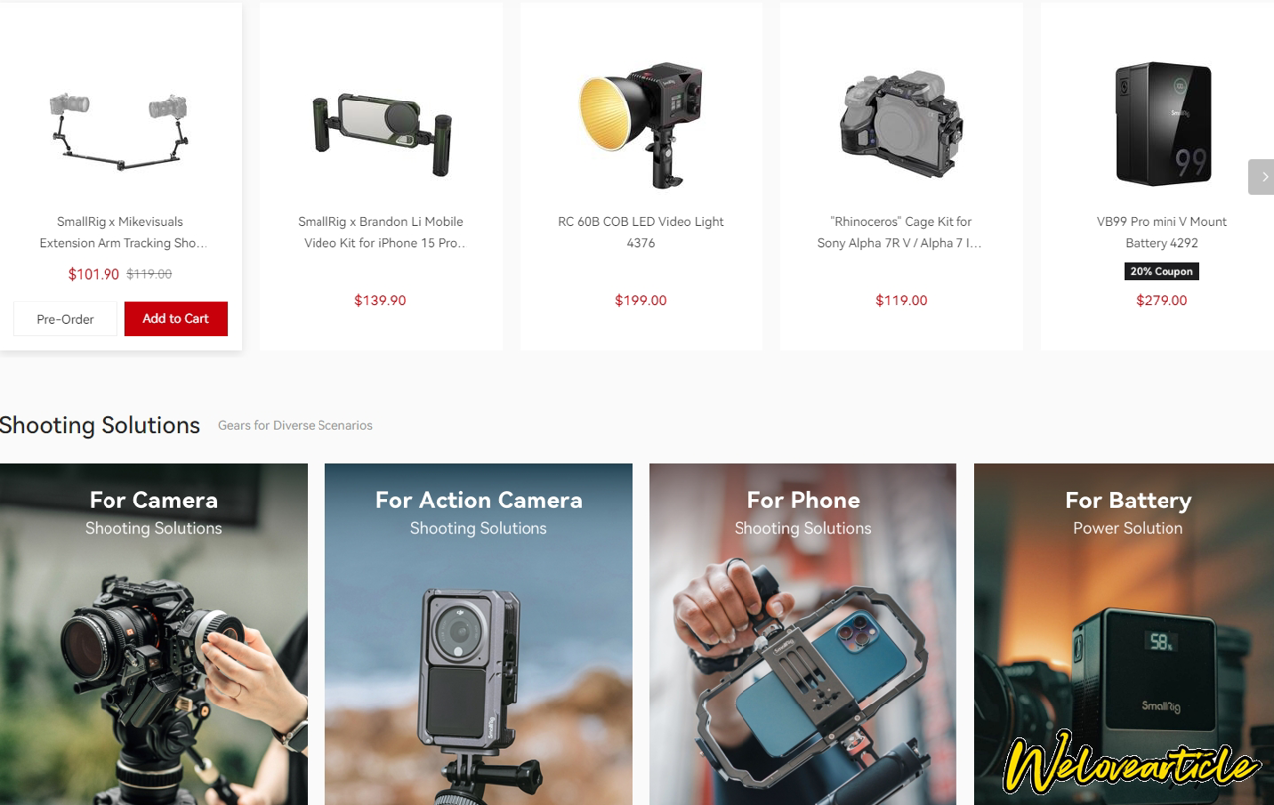Open the Rhinoceros Cage Kit image
The image size is (1274, 805).
901,124
